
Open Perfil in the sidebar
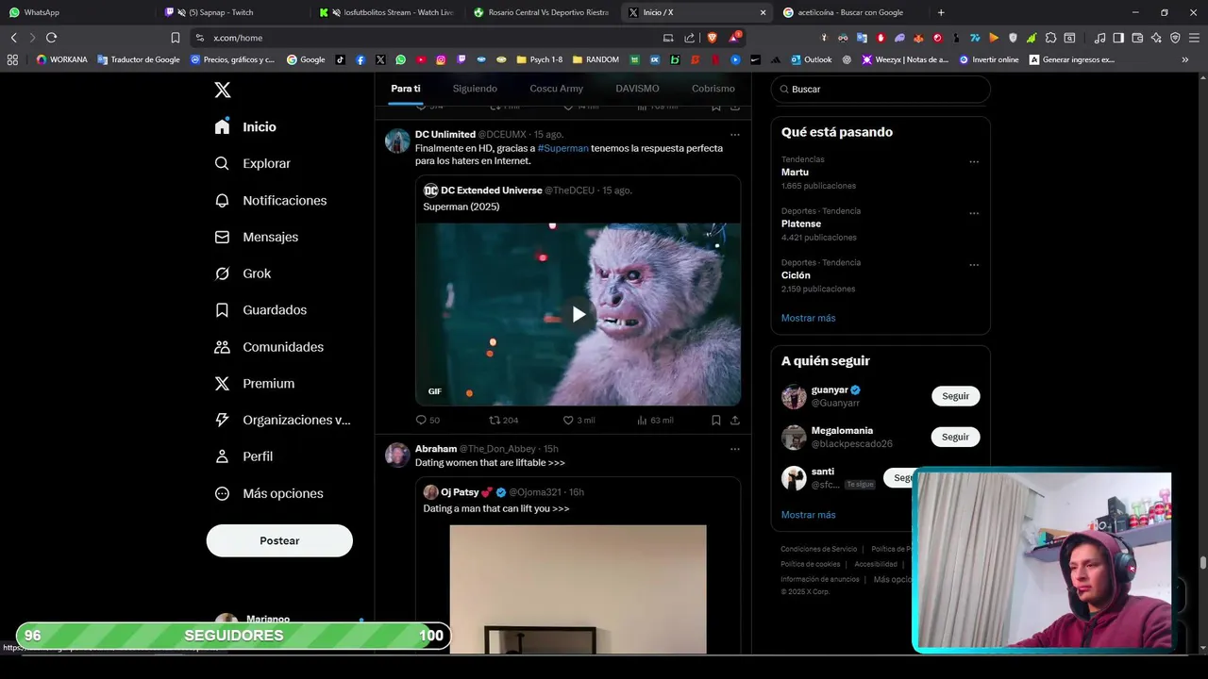tap(243, 456)
